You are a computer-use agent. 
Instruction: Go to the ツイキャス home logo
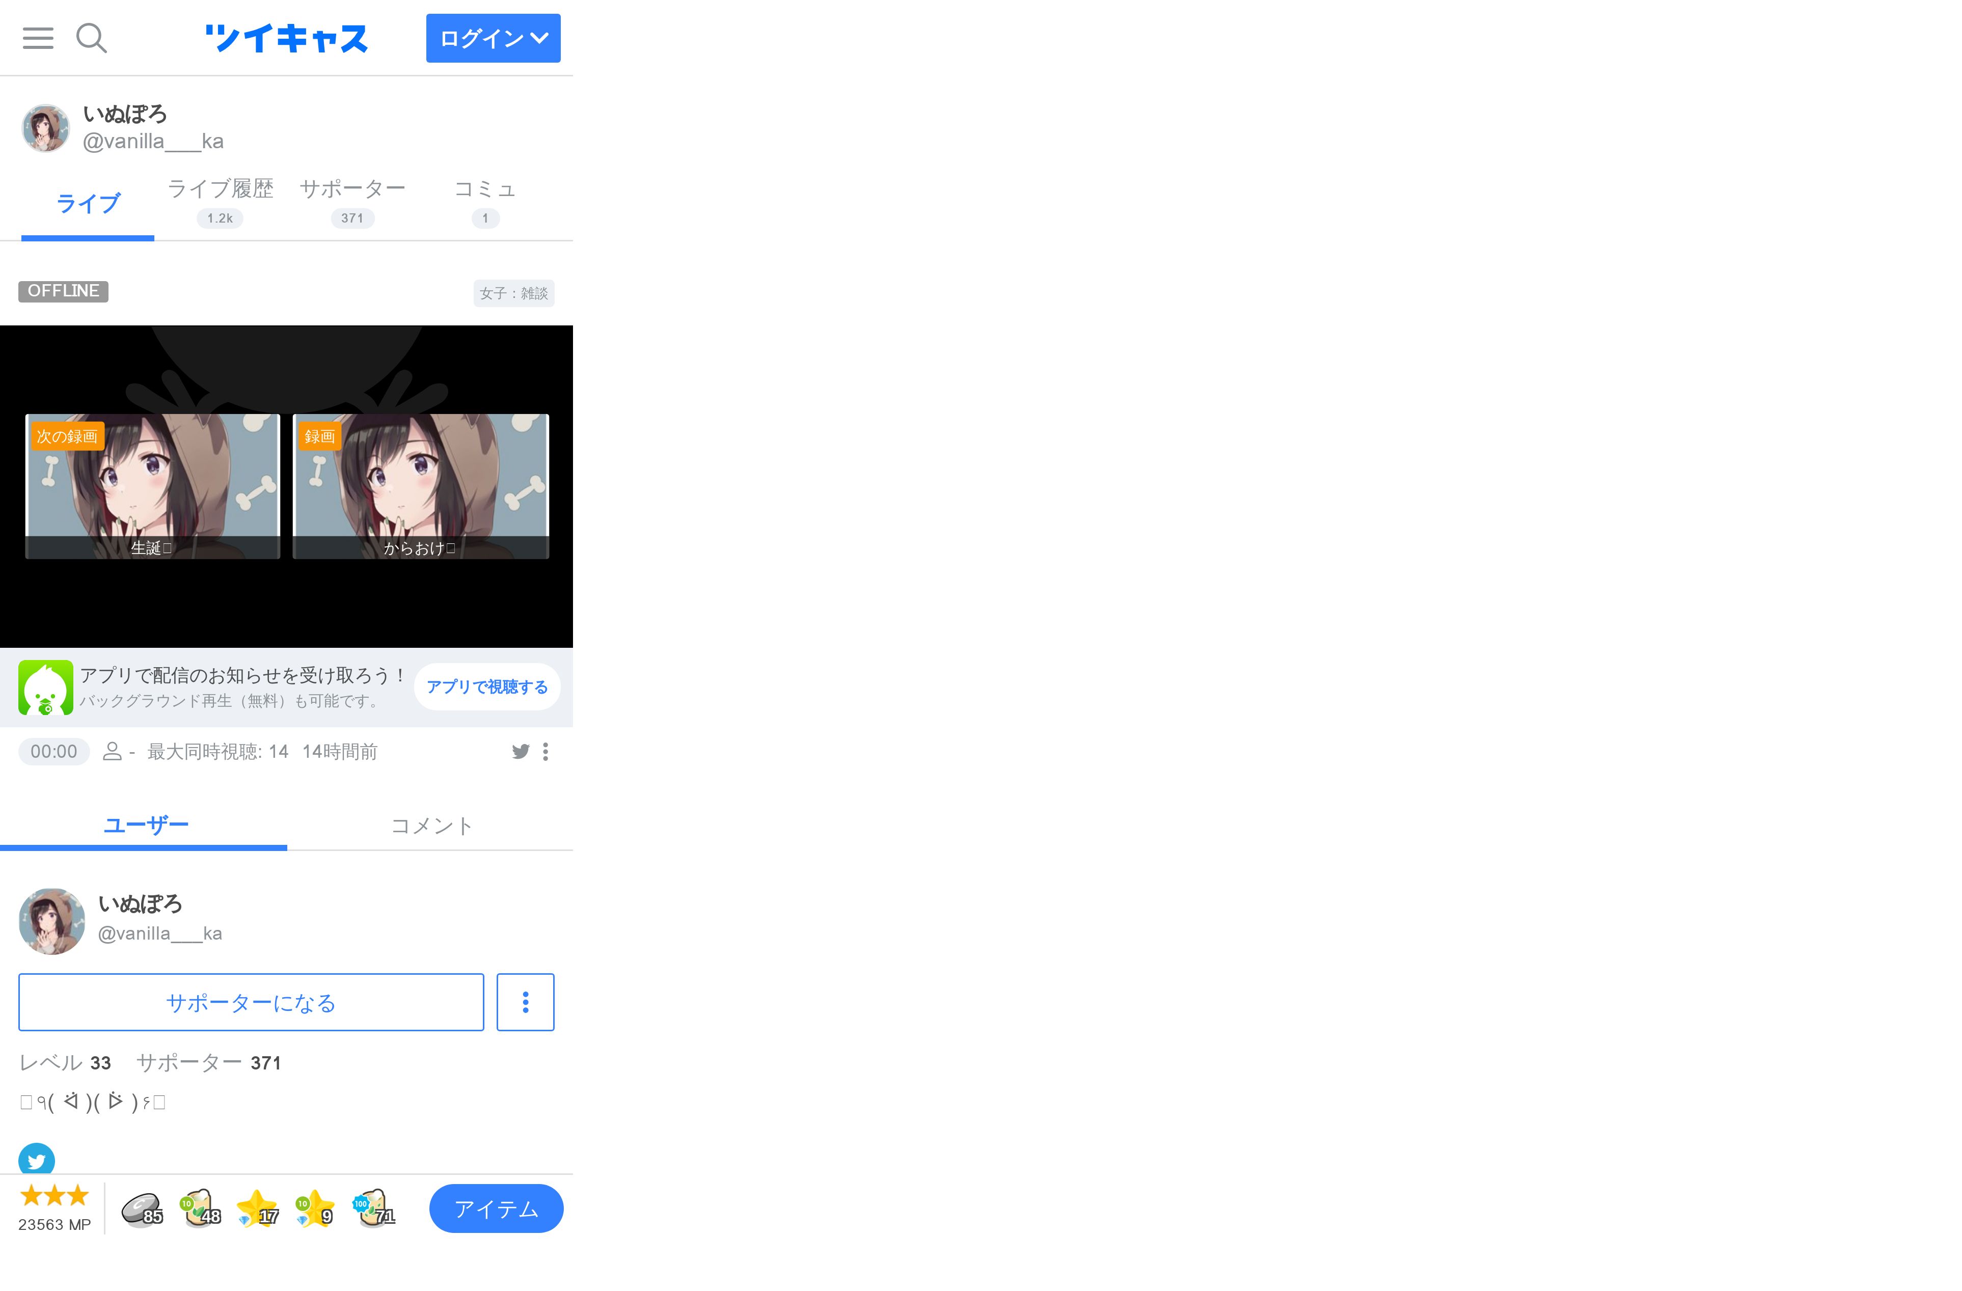pos(286,38)
